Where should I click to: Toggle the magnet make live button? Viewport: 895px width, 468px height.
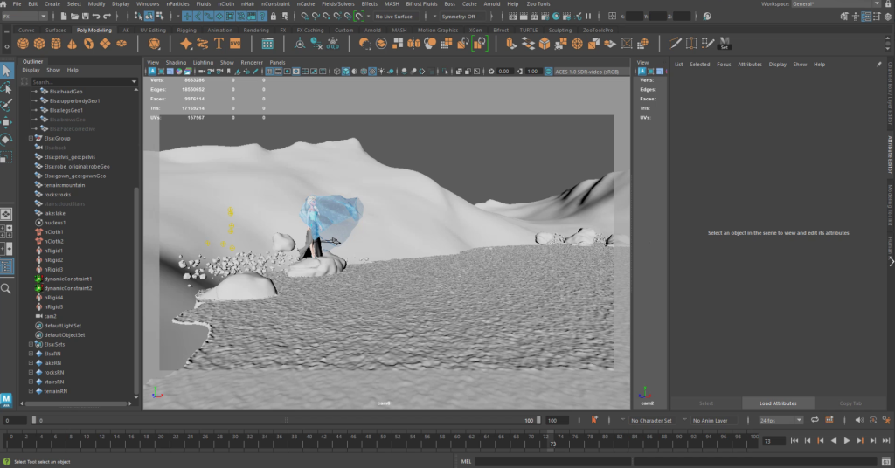(x=359, y=17)
